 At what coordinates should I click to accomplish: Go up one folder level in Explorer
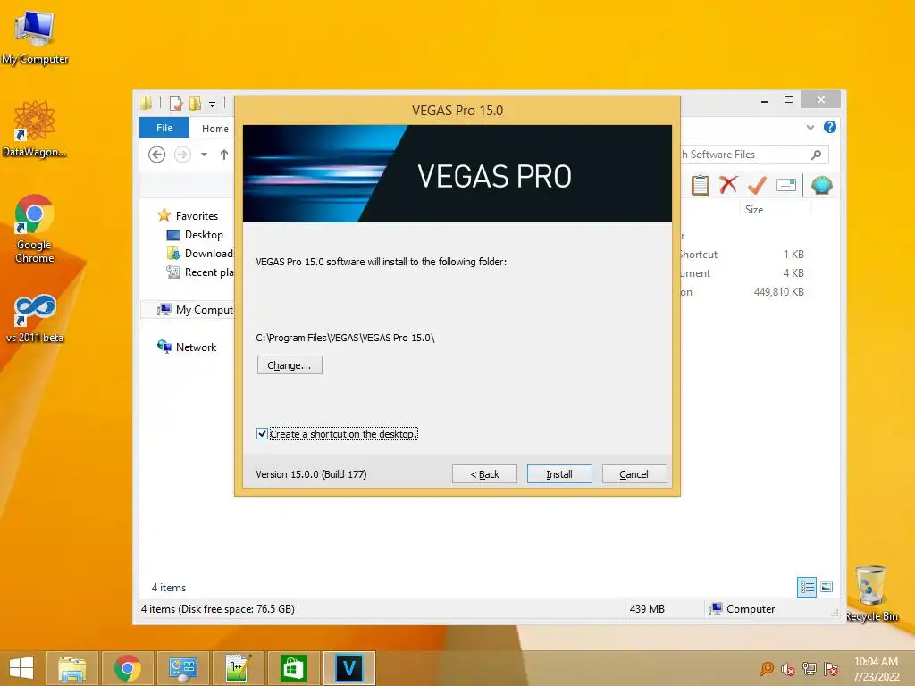[x=224, y=155]
